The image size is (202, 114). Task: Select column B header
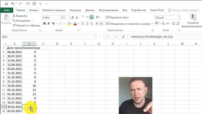click(x=29, y=44)
